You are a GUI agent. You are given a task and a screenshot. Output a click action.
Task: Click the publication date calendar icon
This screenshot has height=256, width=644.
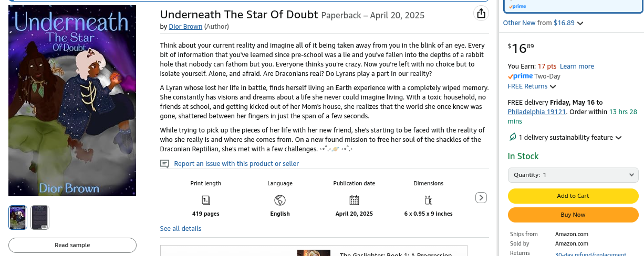(x=354, y=200)
